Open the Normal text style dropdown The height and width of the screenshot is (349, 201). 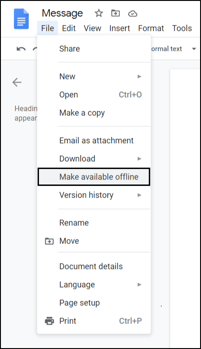coord(173,49)
